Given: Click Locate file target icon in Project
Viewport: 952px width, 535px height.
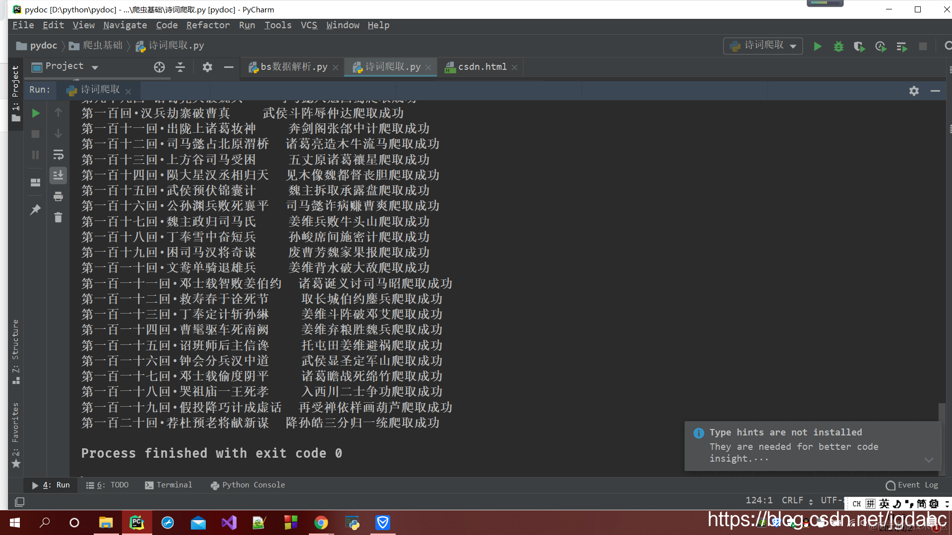Looking at the screenshot, I should (159, 67).
